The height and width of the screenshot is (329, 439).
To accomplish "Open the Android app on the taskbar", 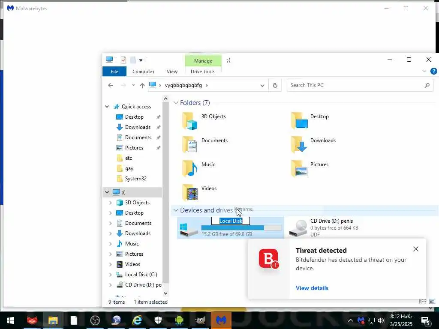I will (x=179, y=320).
